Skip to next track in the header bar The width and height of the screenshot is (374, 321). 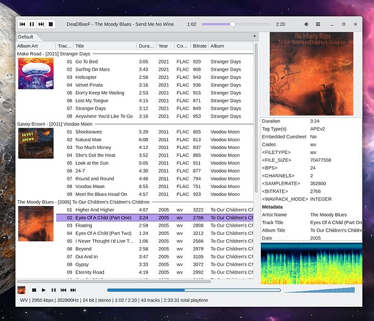pyautogui.click(x=41, y=24)
